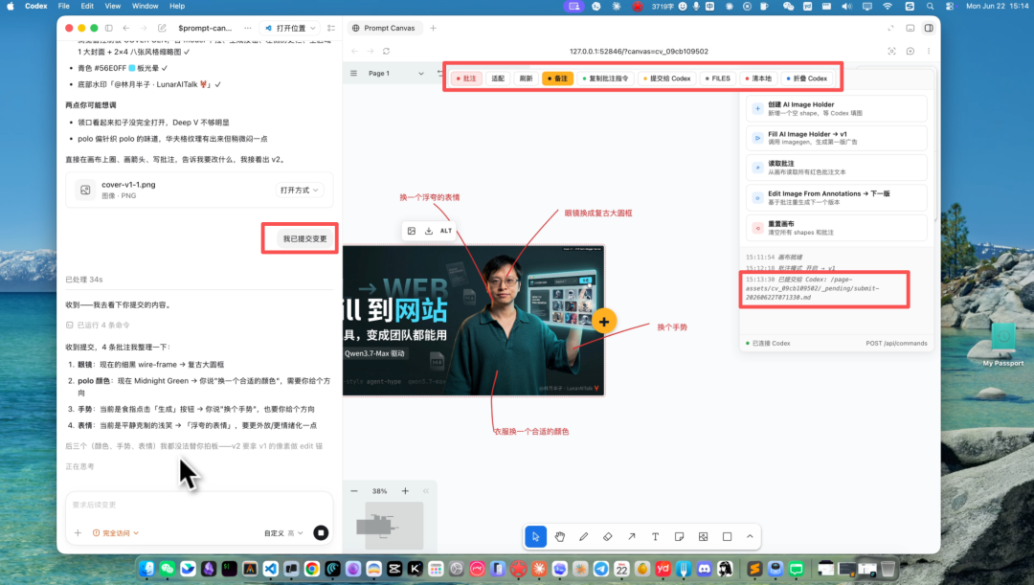Select the Hand pan tool

tap(560, 537)
